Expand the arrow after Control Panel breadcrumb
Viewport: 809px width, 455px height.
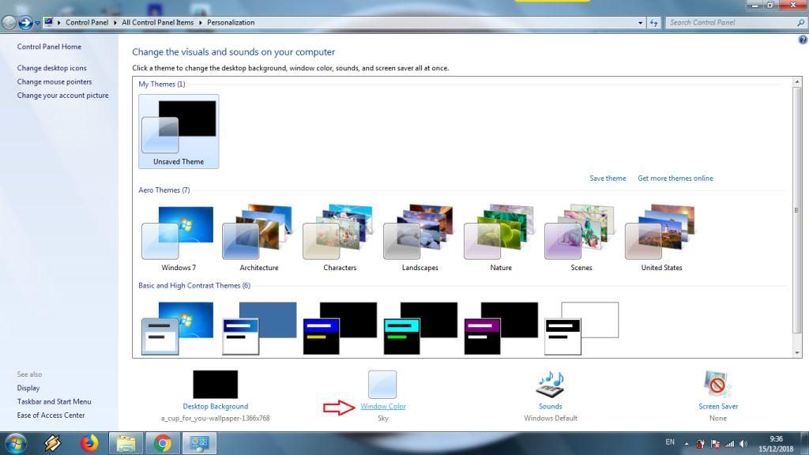pos(115,23)
